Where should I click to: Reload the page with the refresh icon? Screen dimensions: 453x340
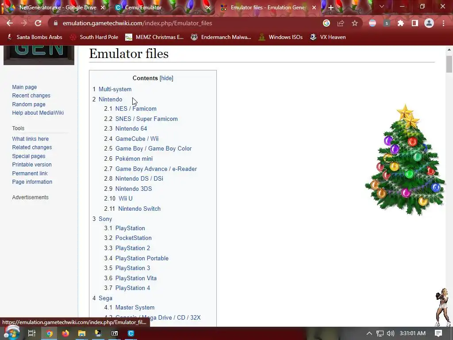(x=38, y=23)
